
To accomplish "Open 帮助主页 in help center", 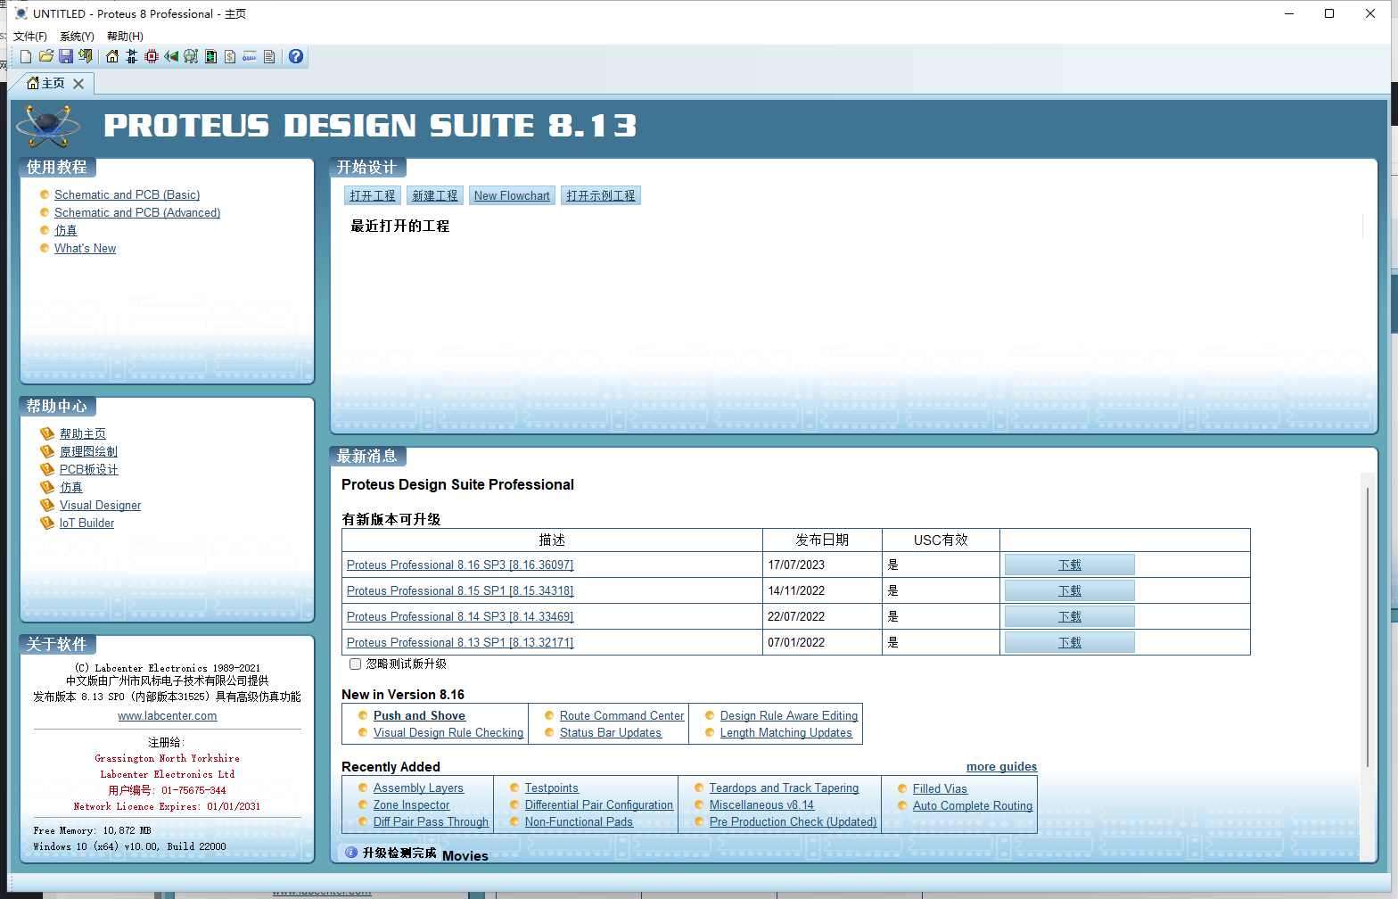I will point(83,433).
